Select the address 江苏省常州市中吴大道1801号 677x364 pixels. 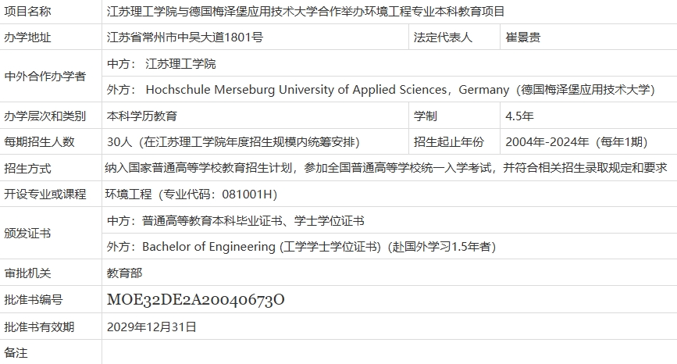point(185,37)
